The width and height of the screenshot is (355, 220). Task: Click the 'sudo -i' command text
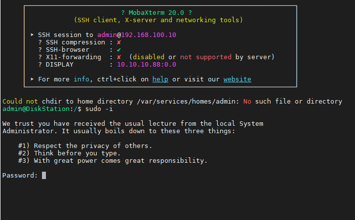99,109
